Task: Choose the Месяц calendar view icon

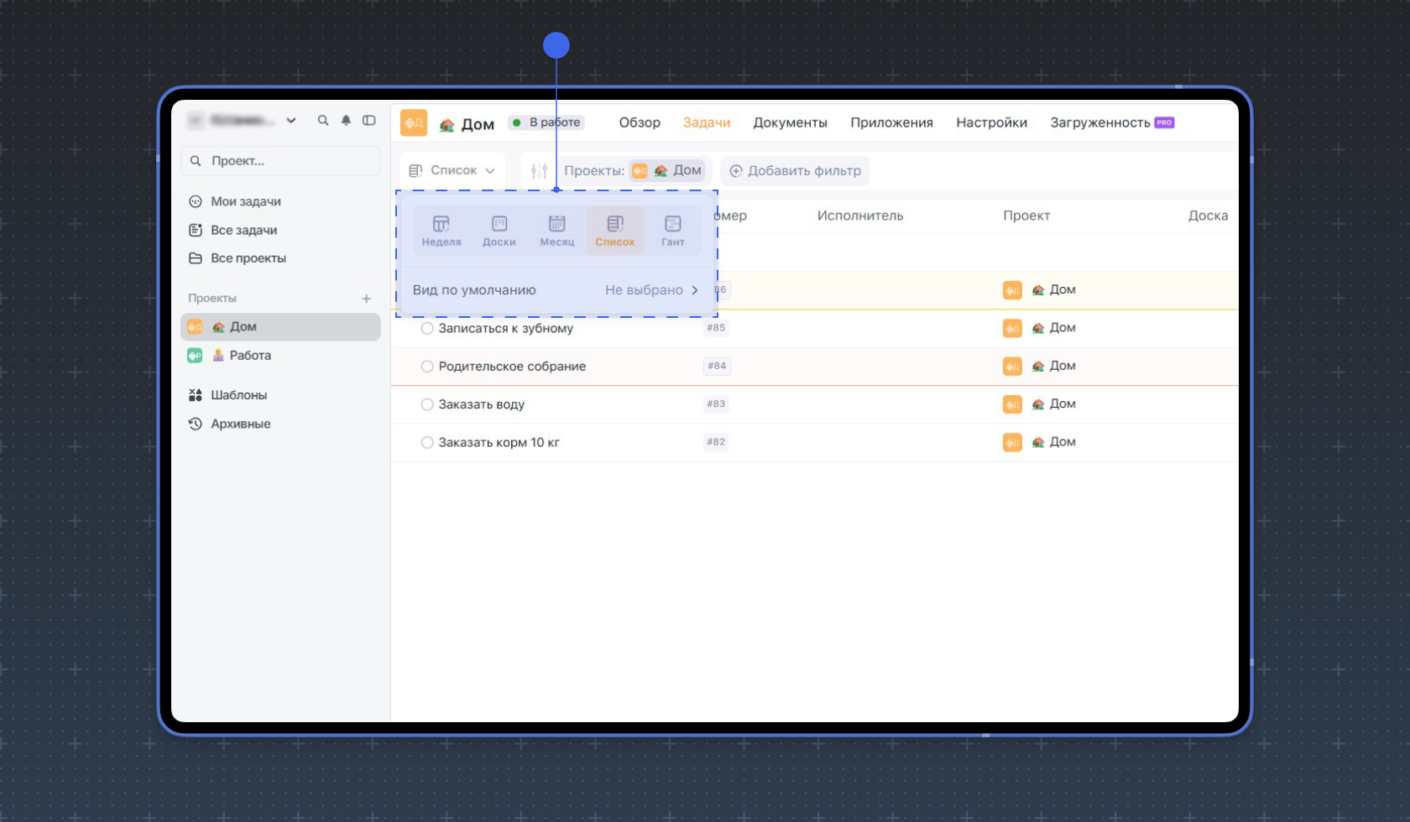Action: 556,230
